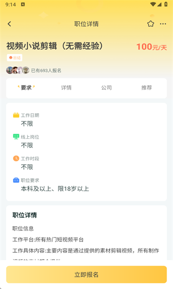
Task: Click the orange clock 工作时段 icon
Action: [x=16, y=158]
